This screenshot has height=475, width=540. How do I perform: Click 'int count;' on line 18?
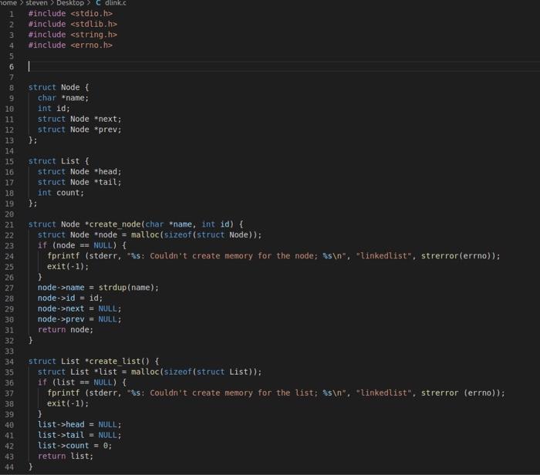pyautogui.click(x=61, y=193)
